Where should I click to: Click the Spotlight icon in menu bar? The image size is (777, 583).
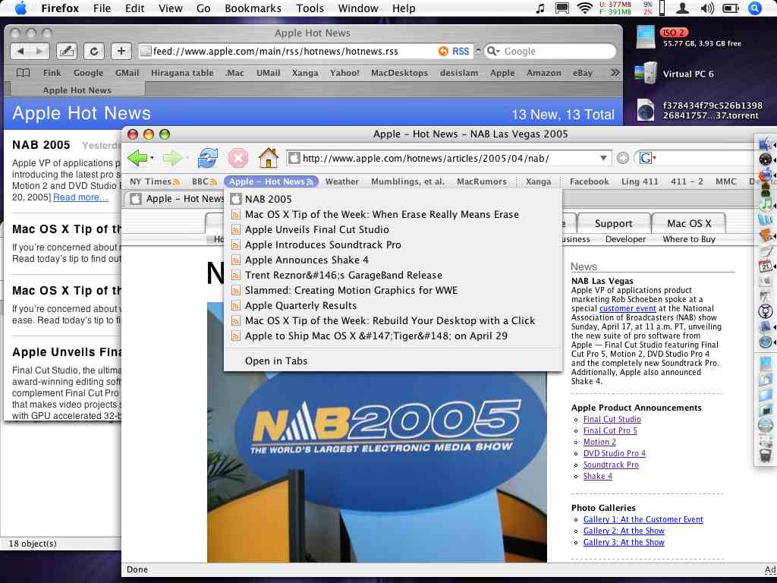(754, 8)
